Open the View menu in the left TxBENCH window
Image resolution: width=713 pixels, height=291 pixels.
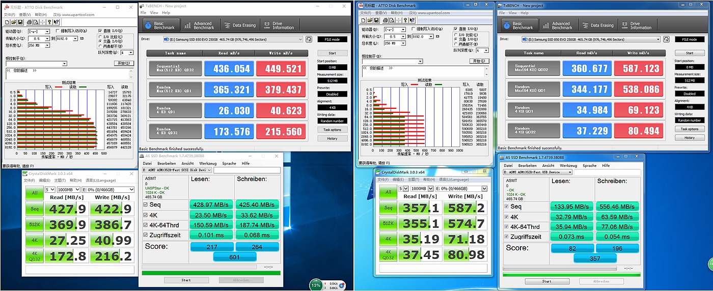(x=154, y=12)
